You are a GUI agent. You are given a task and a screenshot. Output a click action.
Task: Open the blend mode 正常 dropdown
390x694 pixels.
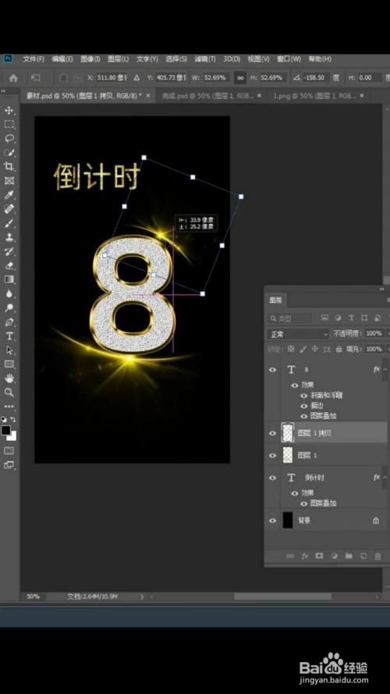pos(298,333)
